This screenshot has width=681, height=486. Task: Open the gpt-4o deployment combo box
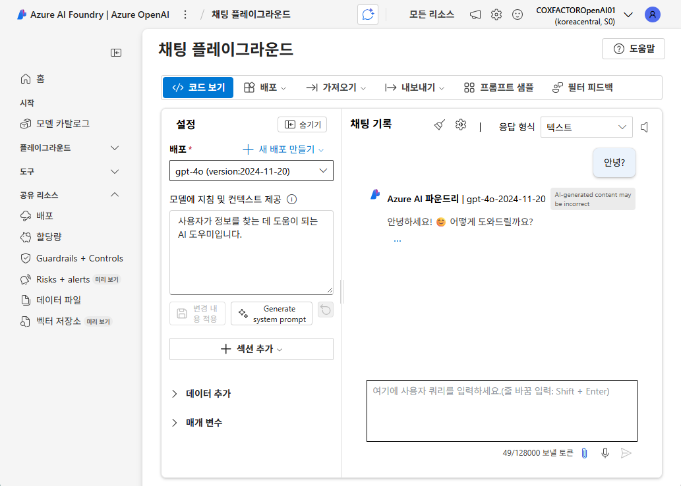[251, 171]
